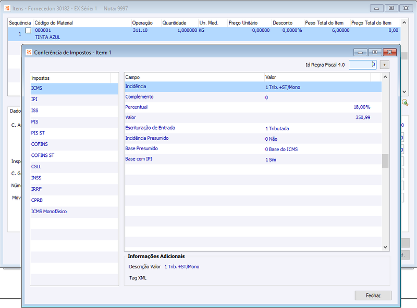Click the Impostos column header
Screen dimensions: 417x308
click(70, 78)
